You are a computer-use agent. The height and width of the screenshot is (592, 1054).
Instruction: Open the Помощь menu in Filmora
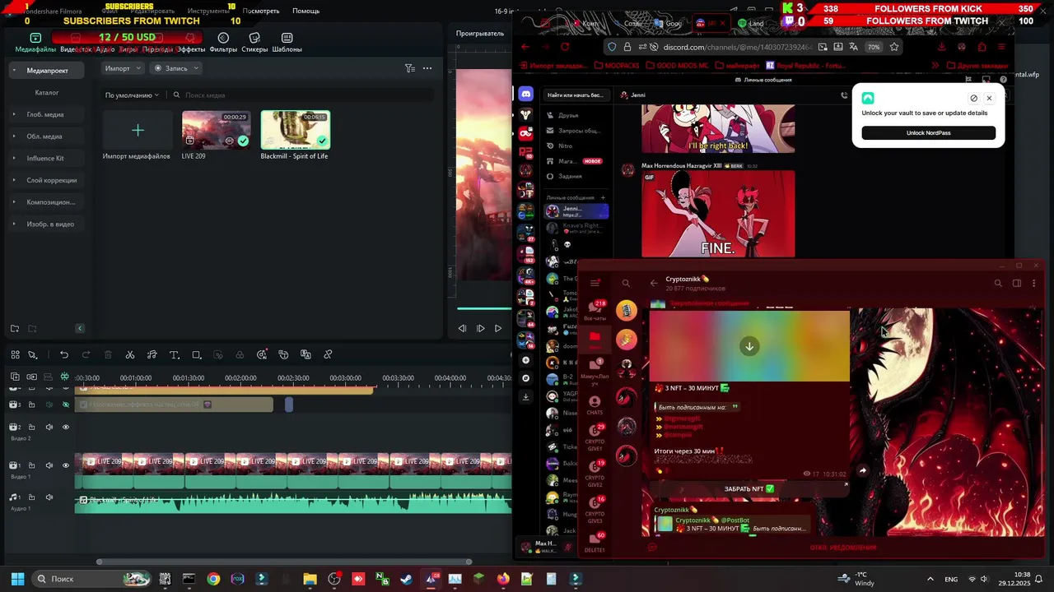[x=305, y=11]
